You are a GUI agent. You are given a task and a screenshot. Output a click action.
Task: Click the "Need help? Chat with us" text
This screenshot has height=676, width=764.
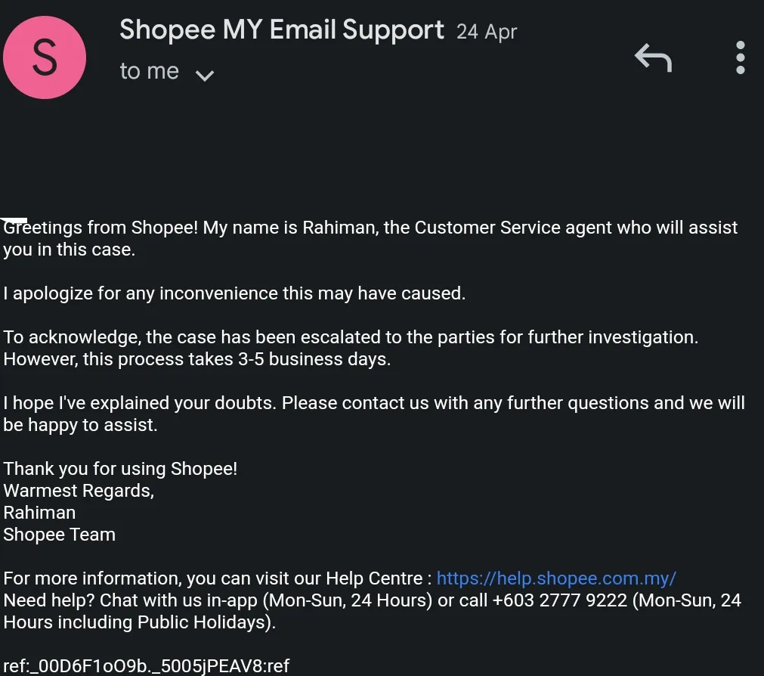tap(373, 611)
